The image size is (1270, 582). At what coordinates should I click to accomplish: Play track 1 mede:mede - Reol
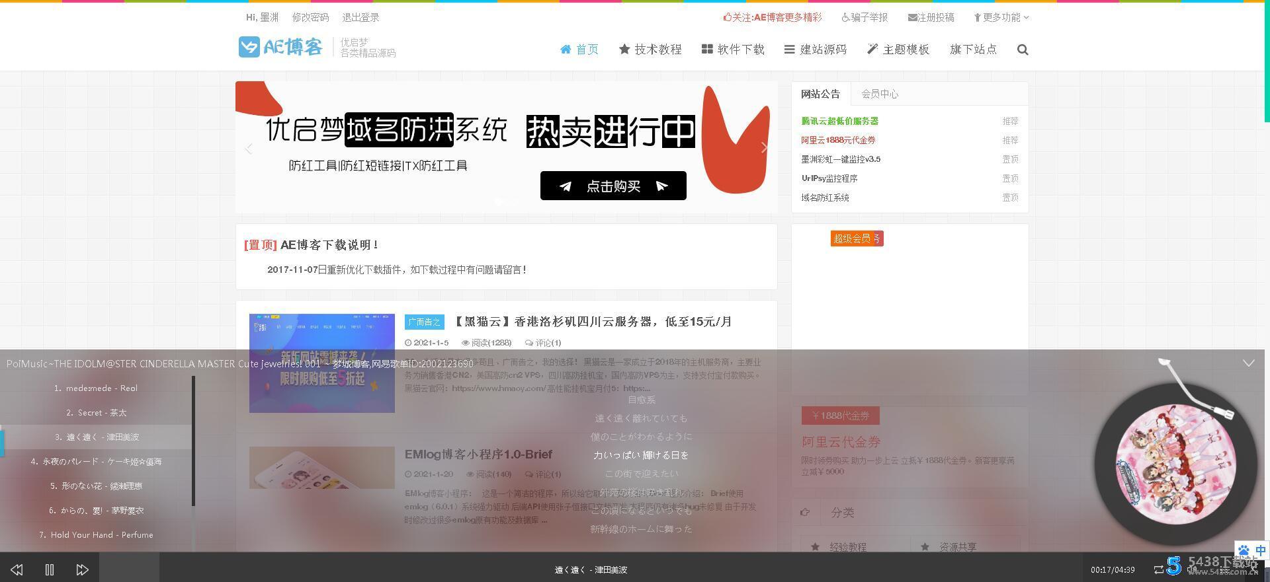click(x=96, y=388)
